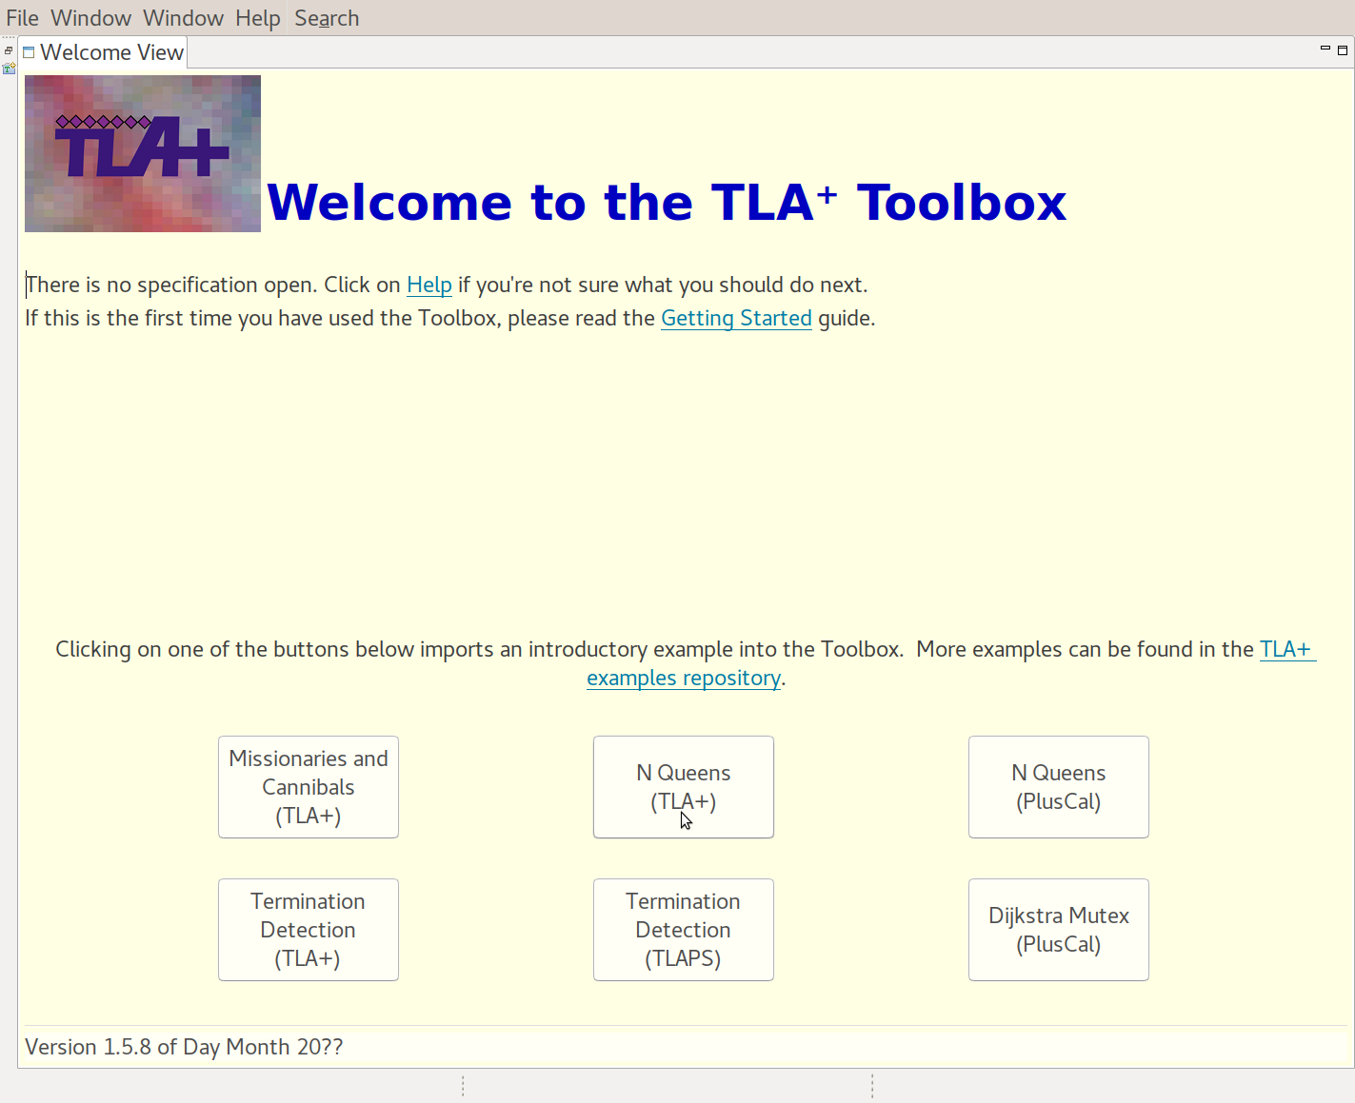Viewport: 1355px width, 1103px height.
Task: Open the Getting Started guide link
Action: click(x=736, y=318)
